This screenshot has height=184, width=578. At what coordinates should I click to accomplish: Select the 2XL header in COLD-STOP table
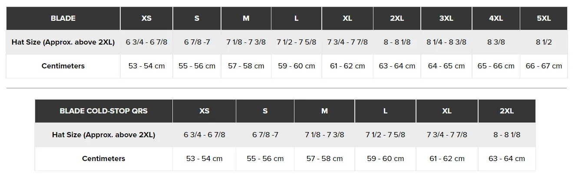[x=507, y=111]
